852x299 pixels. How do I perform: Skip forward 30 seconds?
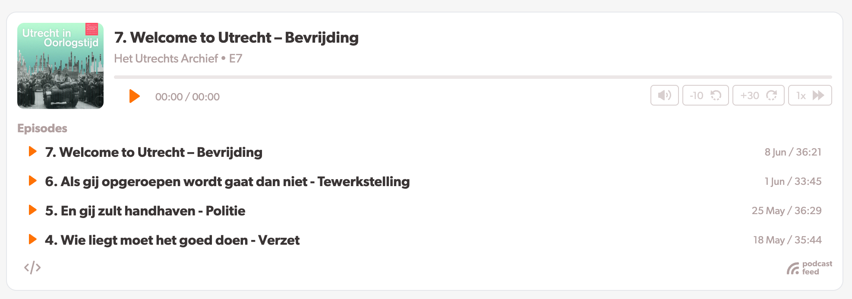758,95
